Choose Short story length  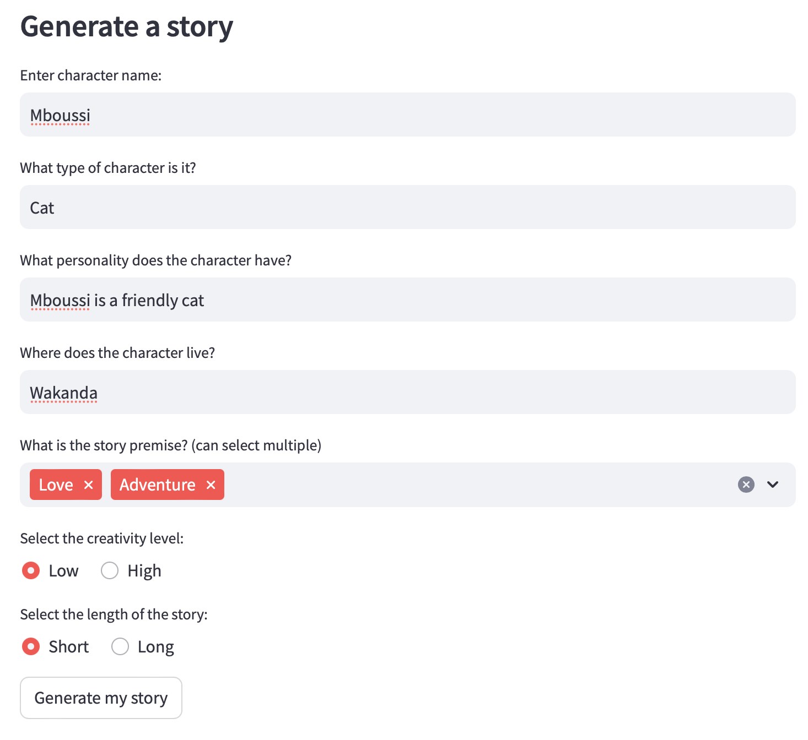31,646
